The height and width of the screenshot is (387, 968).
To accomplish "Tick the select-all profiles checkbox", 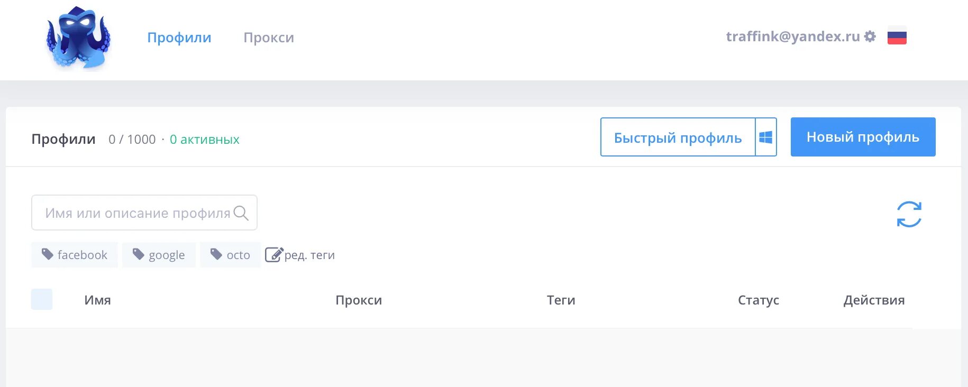I will tap(42, 299).
